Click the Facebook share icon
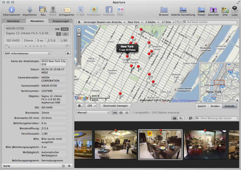Screen dimensions: 241x170 click(109, 10)
